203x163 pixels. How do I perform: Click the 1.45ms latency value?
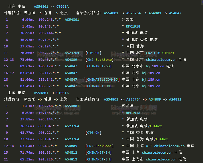tap(28, 26)
